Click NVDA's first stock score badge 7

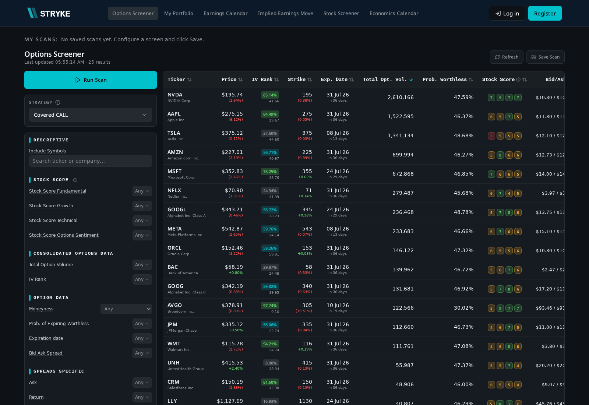[x=491, y=98]
